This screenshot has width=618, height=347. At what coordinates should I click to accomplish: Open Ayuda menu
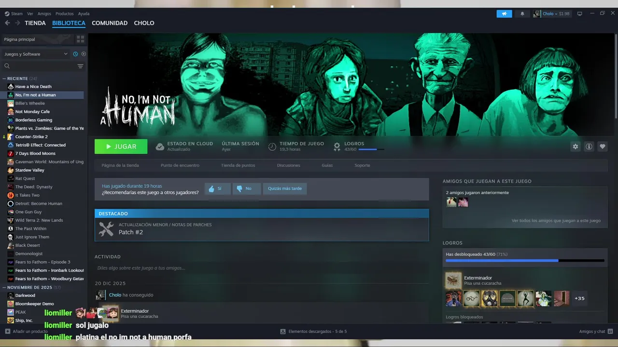84,13
